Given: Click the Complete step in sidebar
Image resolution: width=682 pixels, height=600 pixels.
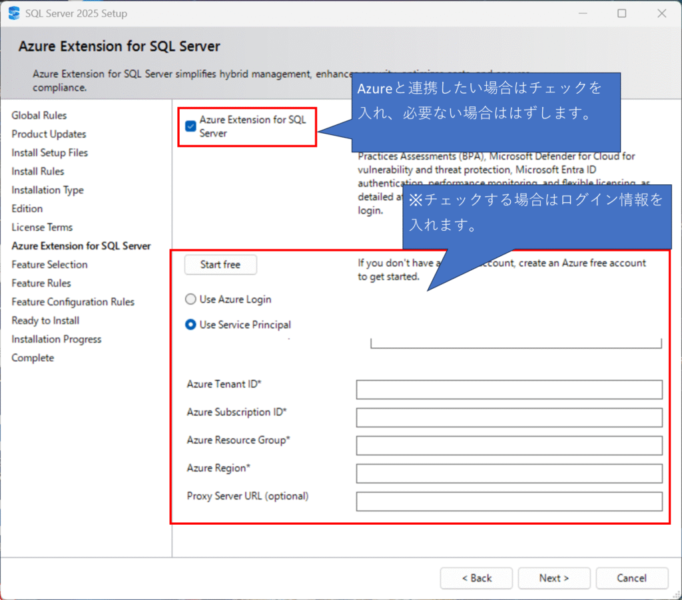Looking at the screenshot, I should 33,358.
